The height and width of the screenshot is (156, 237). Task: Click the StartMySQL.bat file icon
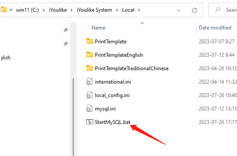90,122
